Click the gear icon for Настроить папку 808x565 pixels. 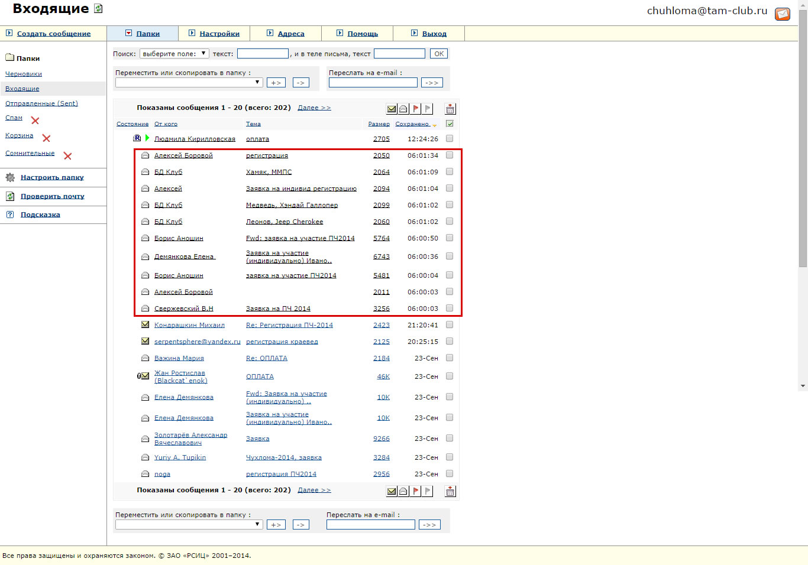(10, 177)
